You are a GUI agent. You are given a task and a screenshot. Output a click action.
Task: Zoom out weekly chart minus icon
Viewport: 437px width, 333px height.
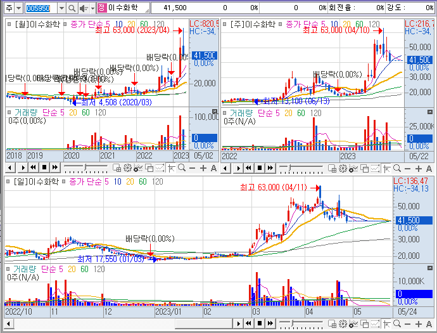[x=407, y=169]
